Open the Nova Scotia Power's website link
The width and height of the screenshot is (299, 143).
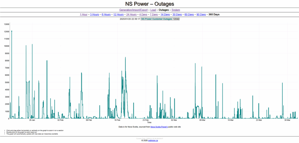click(x=161, y=127)
